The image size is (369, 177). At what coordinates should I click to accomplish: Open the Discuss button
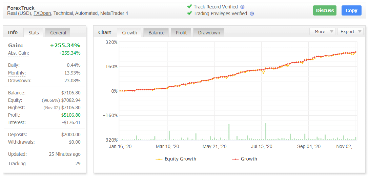(x=325, y=10)
